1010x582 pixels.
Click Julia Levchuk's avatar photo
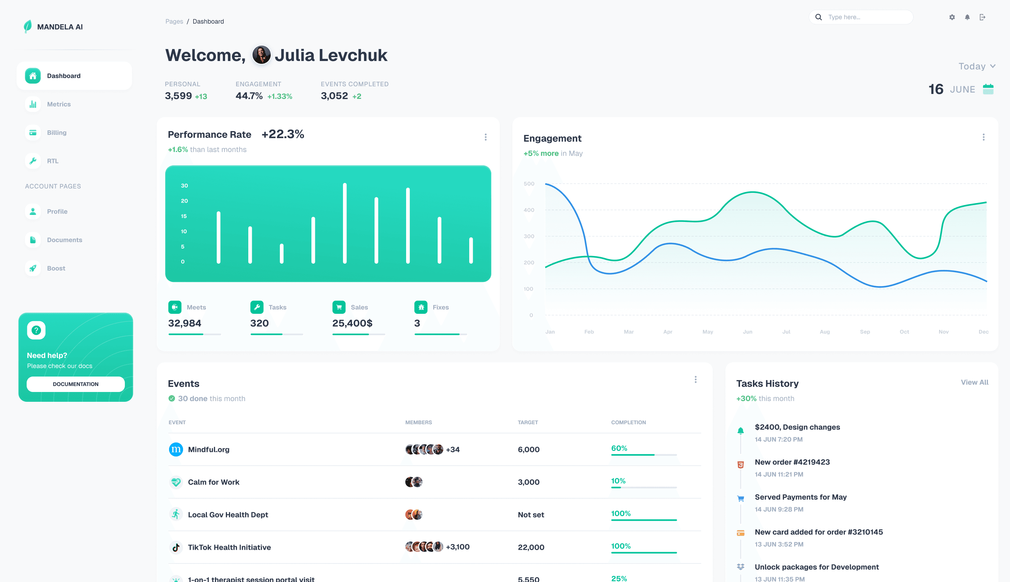point(261,55)
